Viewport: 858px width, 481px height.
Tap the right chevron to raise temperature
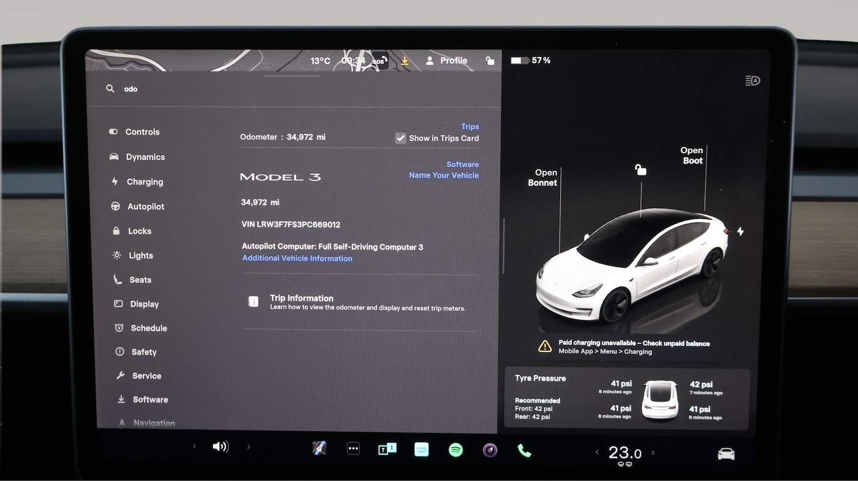coord(653,452)
